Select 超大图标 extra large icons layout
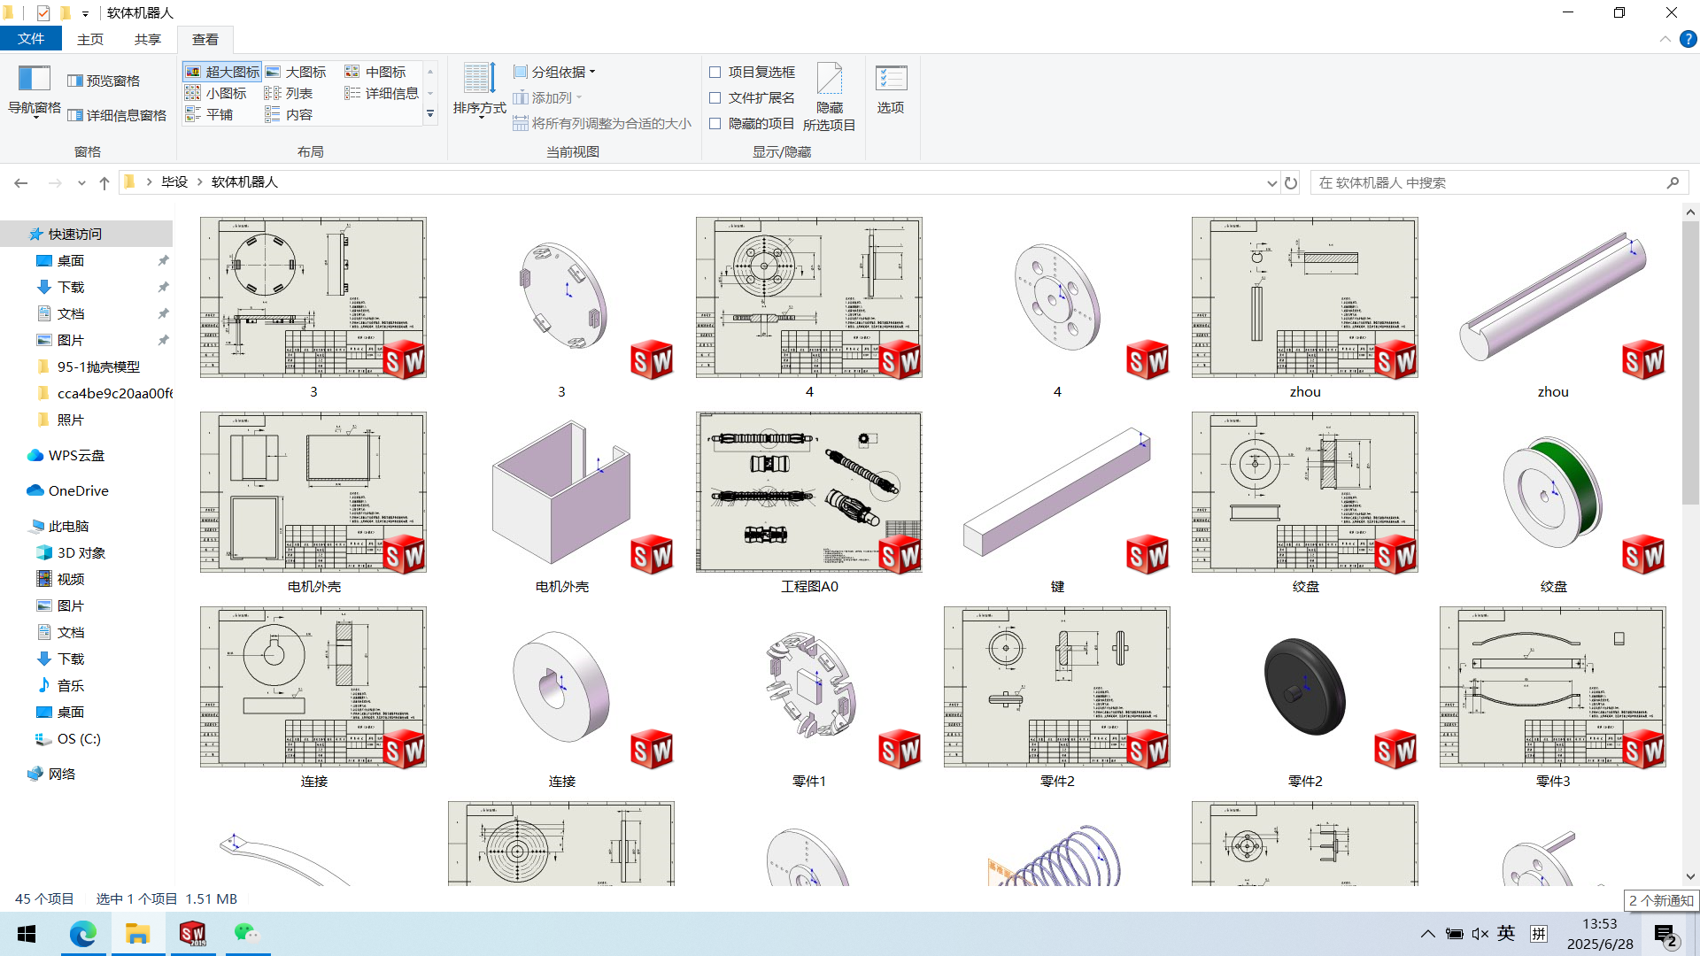The width and height of the screenshot is (1700, 956). coord(222,72)
